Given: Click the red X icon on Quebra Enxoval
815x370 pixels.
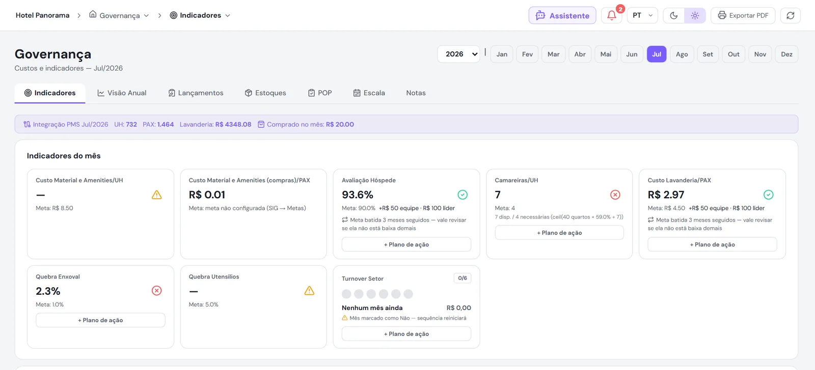Looking at the screenshot, I should pyautogui.click(x=157, y=291).
